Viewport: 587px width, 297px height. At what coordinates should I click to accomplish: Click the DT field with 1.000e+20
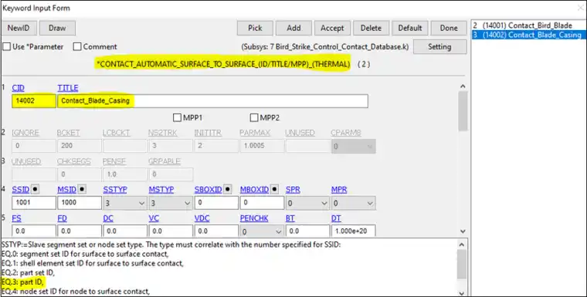[x=353, y=231]
